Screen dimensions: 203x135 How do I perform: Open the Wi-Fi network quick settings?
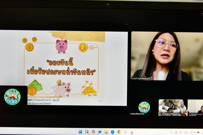[x=192, y=132]
